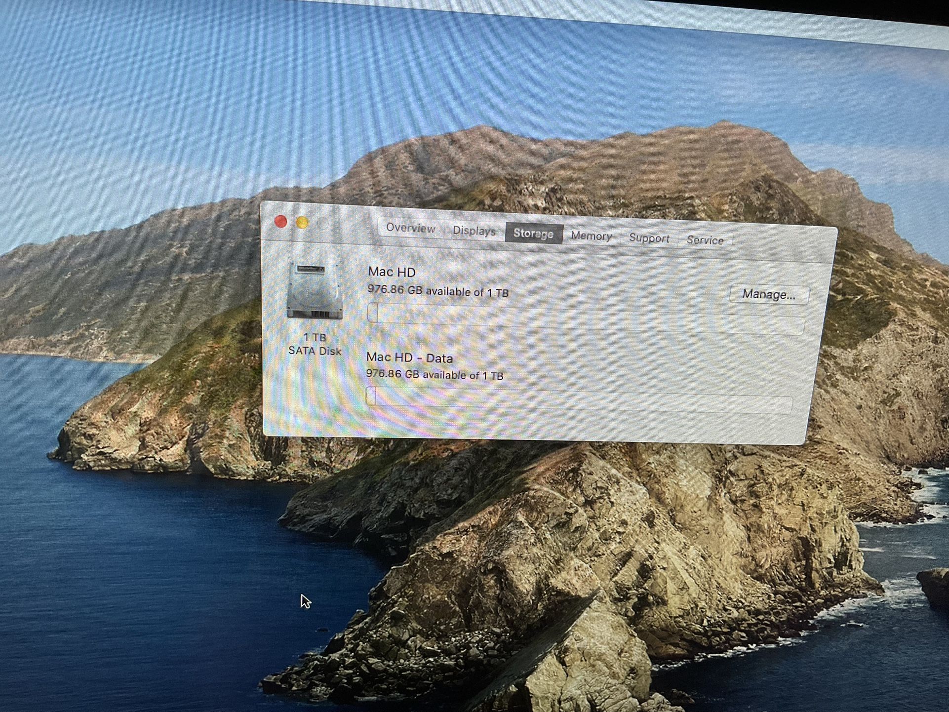Click the 976.86 GB available text under Mac HD

pyautogui.click(x=438, y=291)
